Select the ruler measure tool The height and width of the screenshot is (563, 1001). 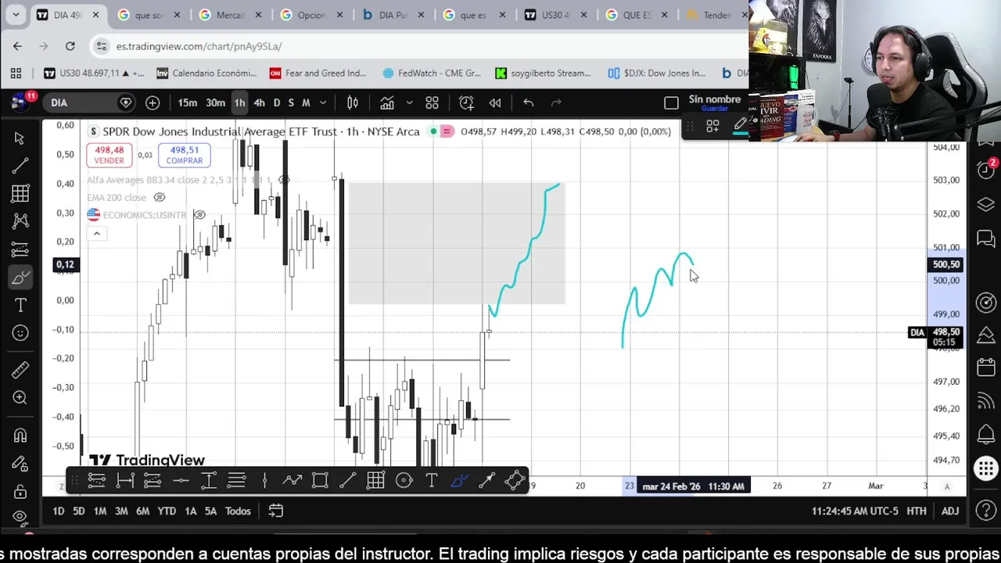(20, 369)
